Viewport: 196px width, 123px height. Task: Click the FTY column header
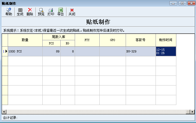tap(87, 40)
